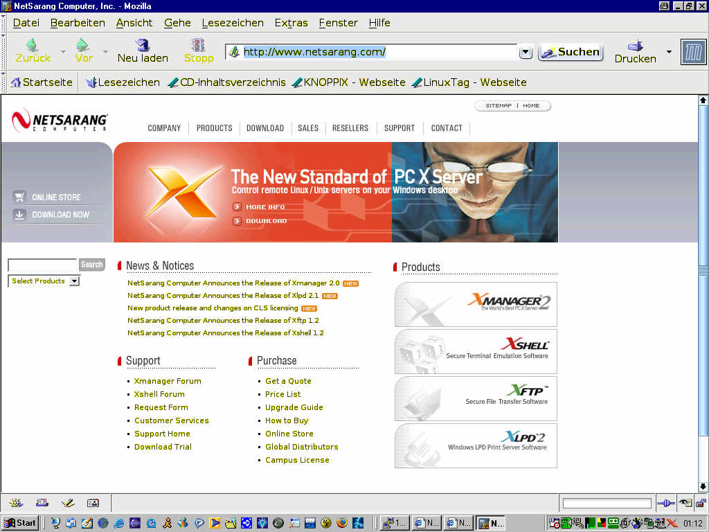The image size is (709, 532).
Task: Click the ONLINE STORE cart link
Action: click(48, 197)
